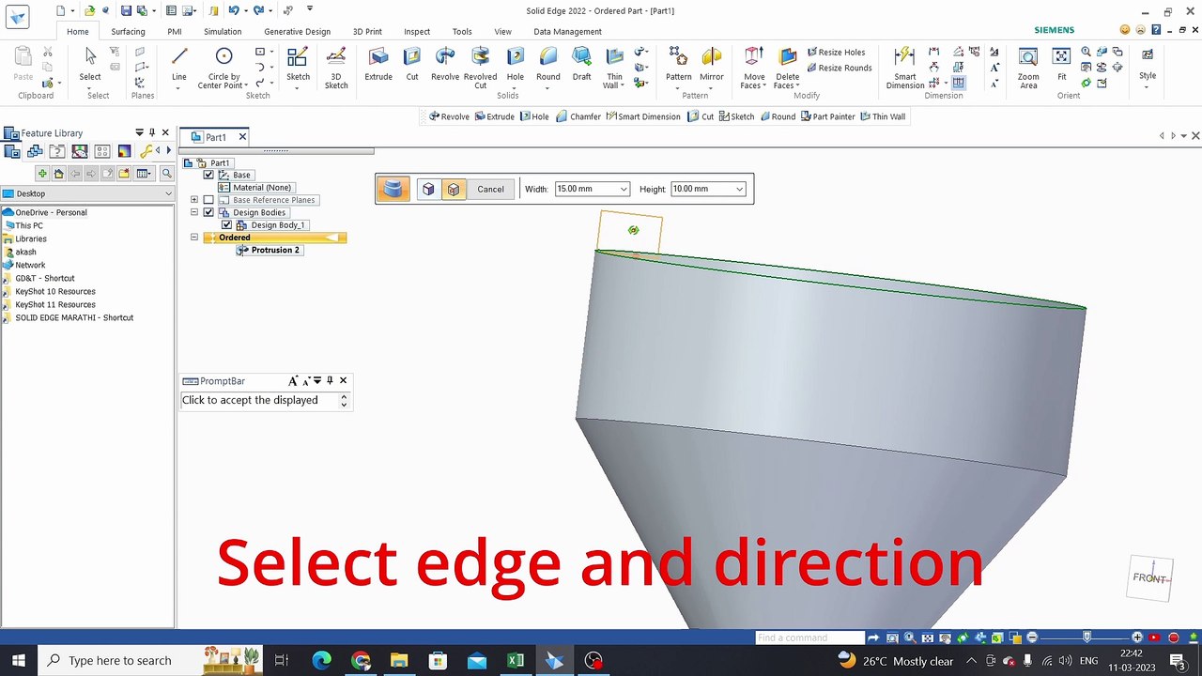The height and width of the screenshot is (676, 1202).
Task: Collapse the Ordered section
Action: pyautogui.click(x=194, y=238)
